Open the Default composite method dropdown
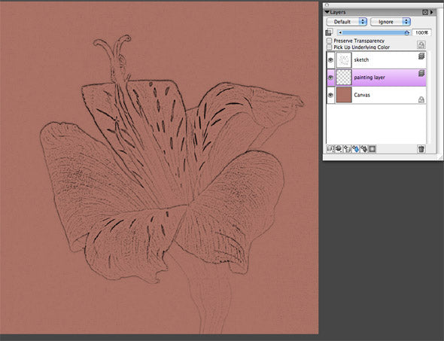Viewport: 444px width, 341px height. [347, 22]
